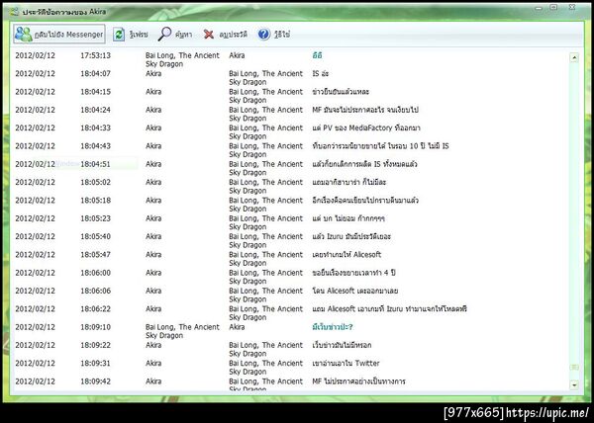Click message 'เคยทำเกมให้ Alicesoft'

(346, 255)
